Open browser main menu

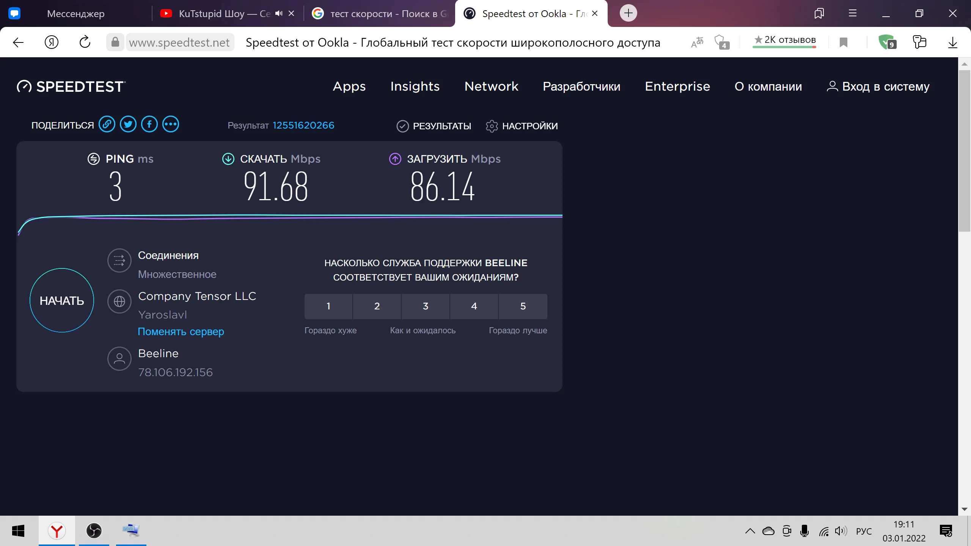[x=853, y=13]
